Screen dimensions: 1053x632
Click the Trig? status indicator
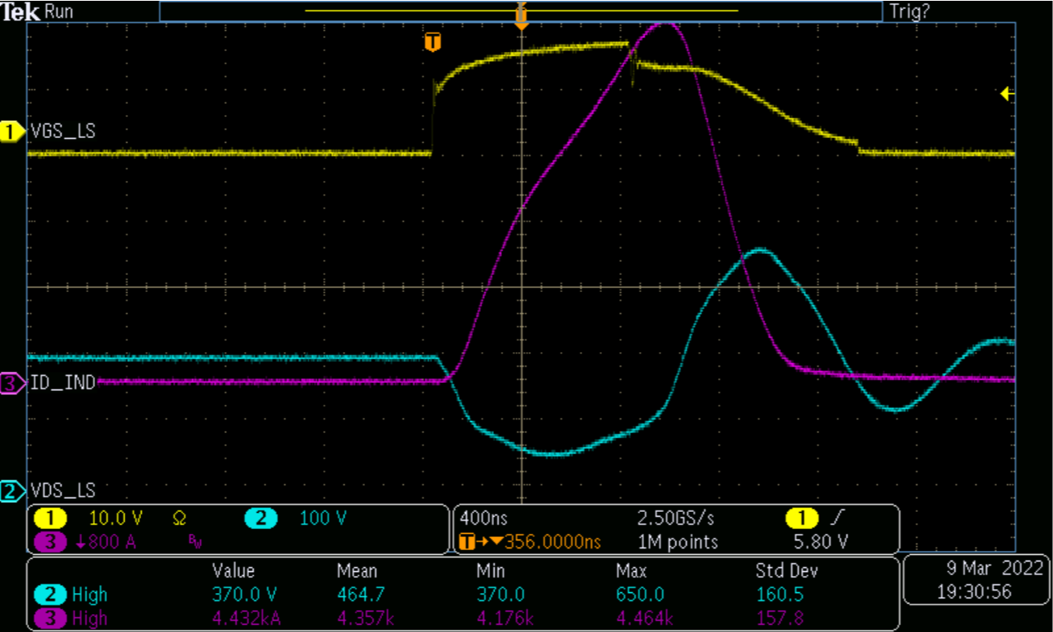point(910,11)
